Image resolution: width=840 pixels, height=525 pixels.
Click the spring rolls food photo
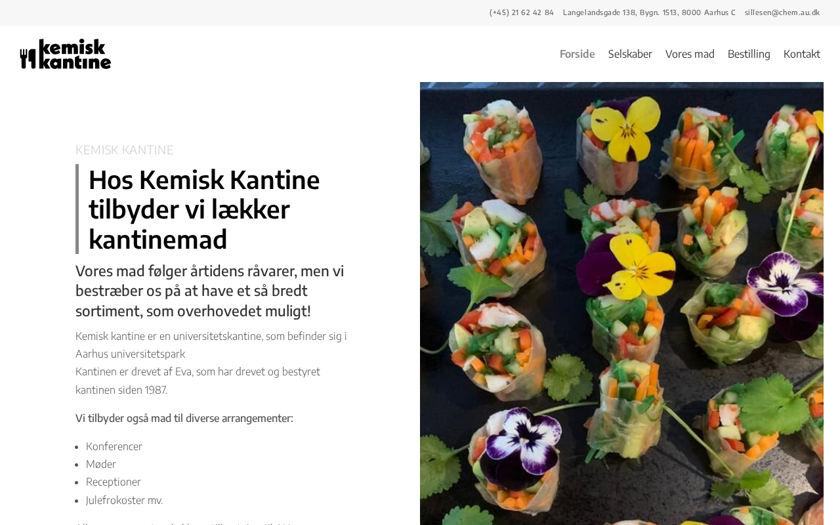pos(621,303)
